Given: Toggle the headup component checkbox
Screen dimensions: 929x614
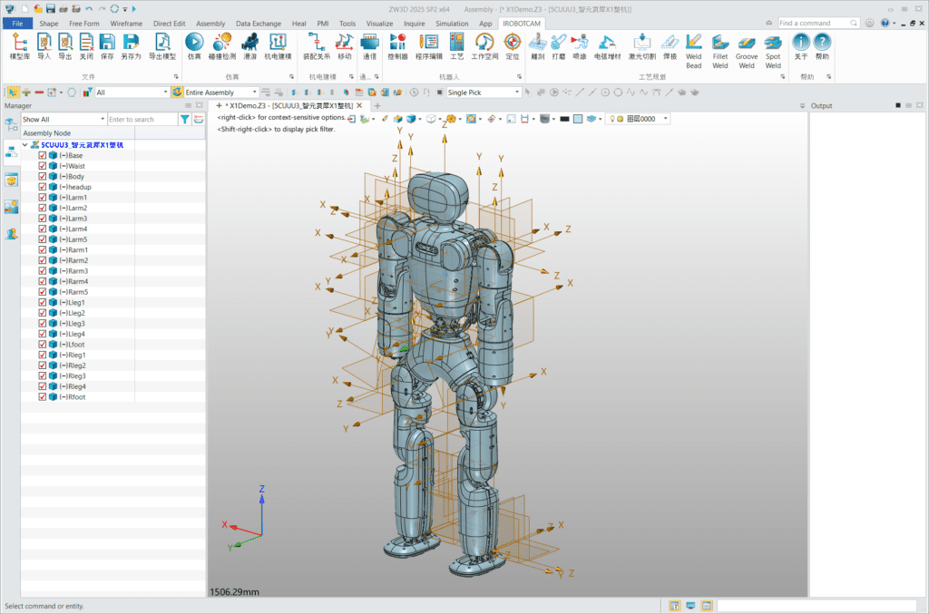Looking at the screenshot, I should [43, 187].
